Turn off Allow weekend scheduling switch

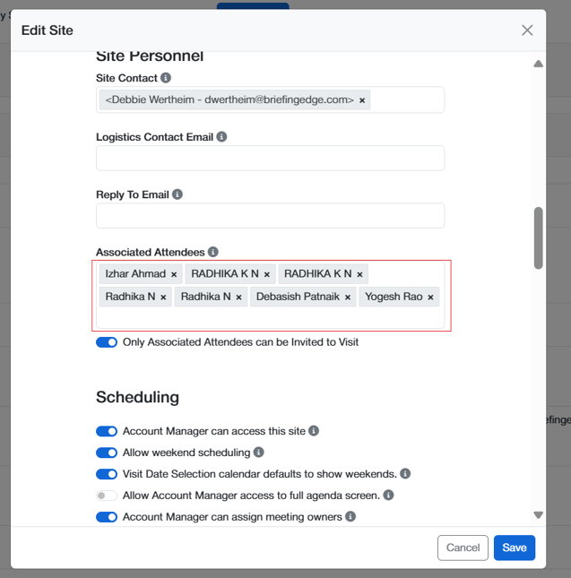pos(107,453)
